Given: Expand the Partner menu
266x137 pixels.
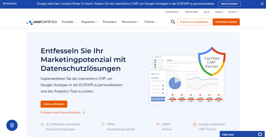Looking at the screenshot, I should [151, 22].
